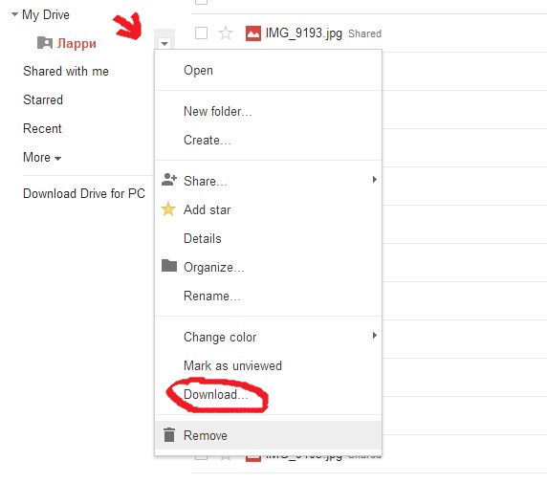This screenshot has height=483, width=547.
Task: Click the trash icon beside Remove
Action: (169, 435)
